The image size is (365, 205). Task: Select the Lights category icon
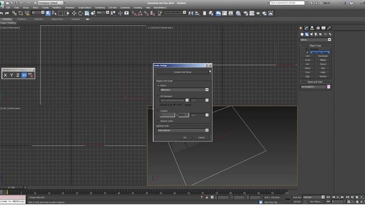311,34
